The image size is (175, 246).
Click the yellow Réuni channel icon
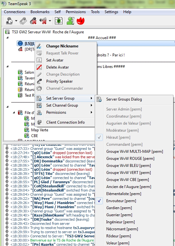click(x=20, y=90)
